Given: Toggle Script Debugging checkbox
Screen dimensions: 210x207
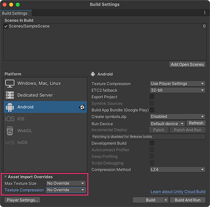Looking at the screenshot, I should pyautogui.click(x=152, y=163).
